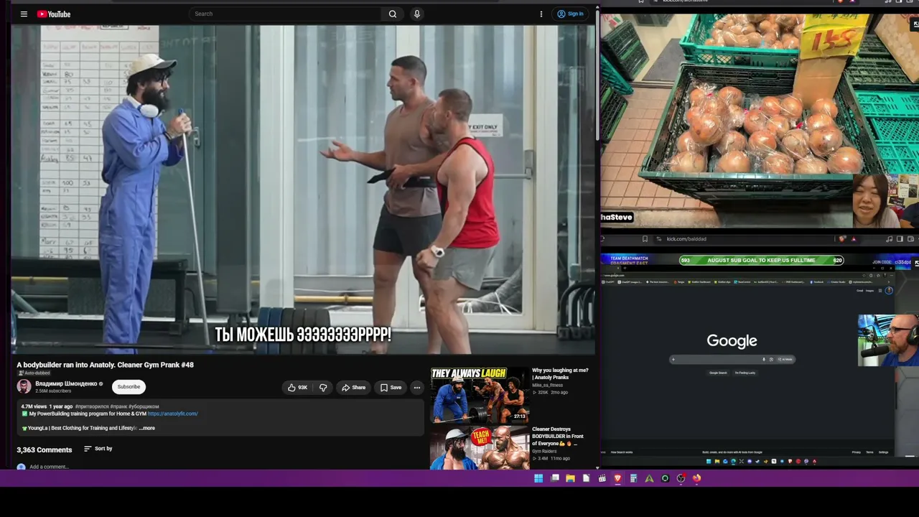Viewport: 919px width, 517px height.
Task: Open the blank document taskbar app
Action: pyautogui.click(x=586, y=478)
